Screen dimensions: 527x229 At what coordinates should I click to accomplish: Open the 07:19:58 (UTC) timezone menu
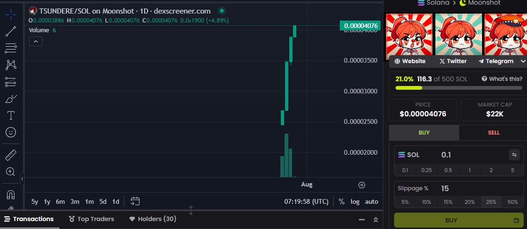306,202
